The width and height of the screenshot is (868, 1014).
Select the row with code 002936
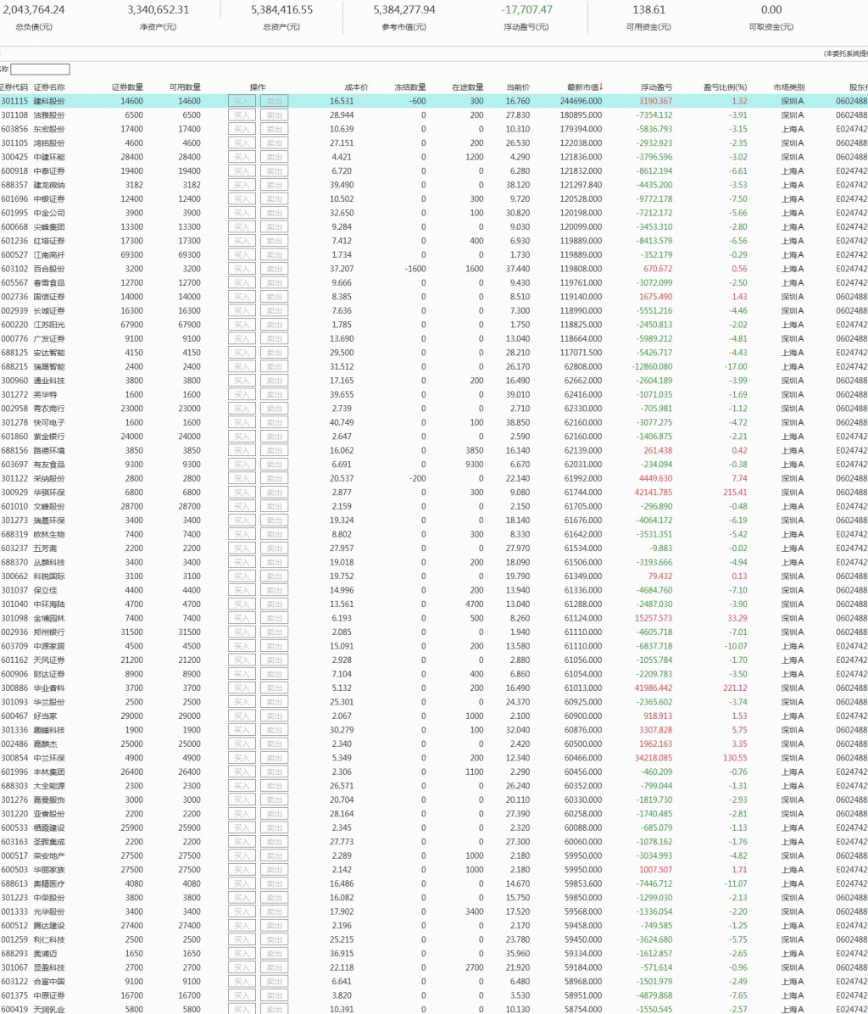[434, 632]
